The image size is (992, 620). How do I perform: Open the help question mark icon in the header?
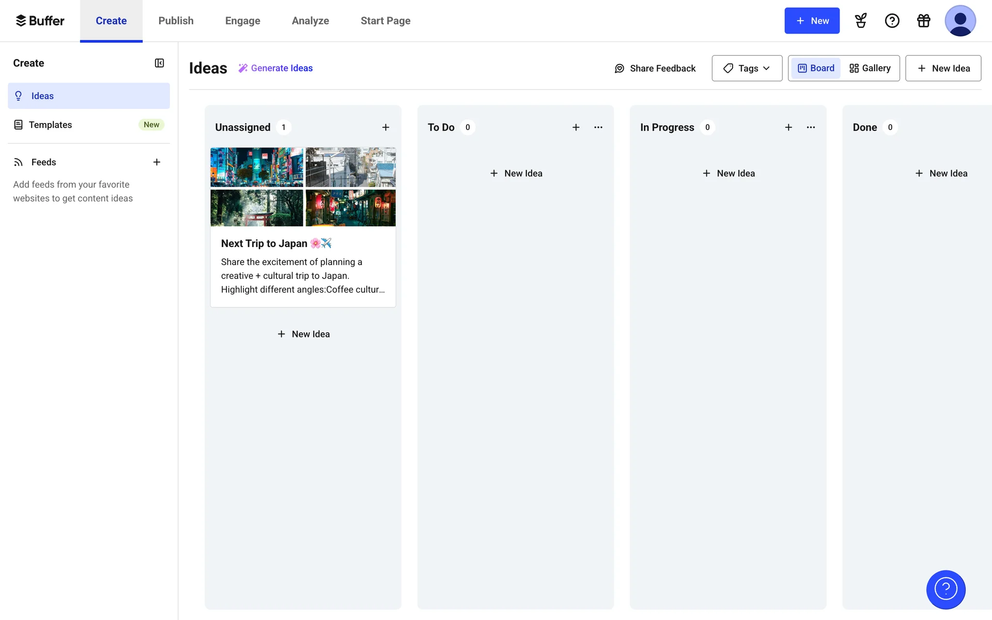pos(892,21)
